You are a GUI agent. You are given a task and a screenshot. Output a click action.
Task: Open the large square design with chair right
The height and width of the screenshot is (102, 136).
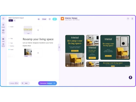point(115,47)
